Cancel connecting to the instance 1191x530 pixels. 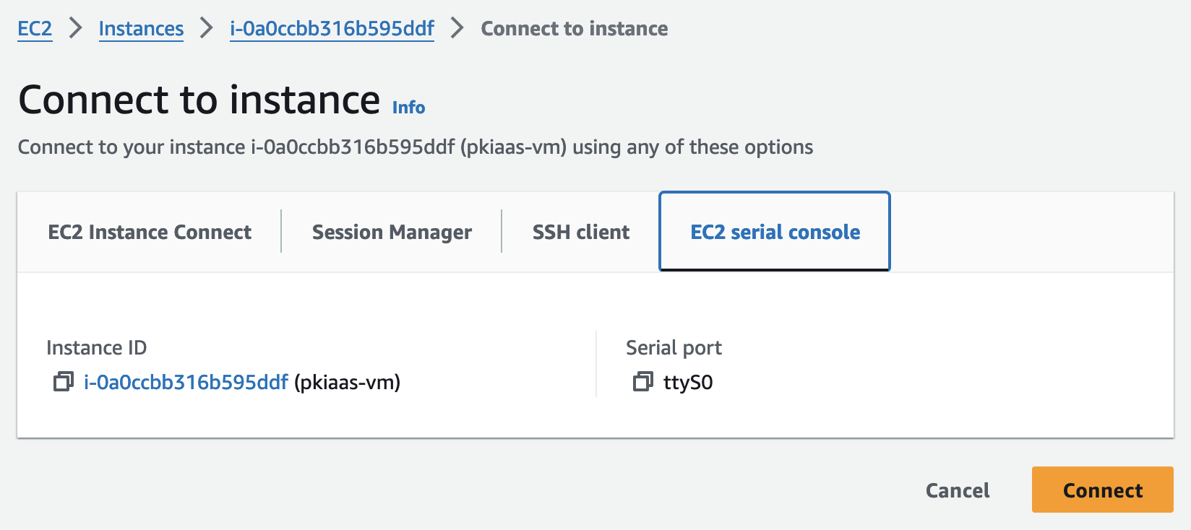coord(958,490)
